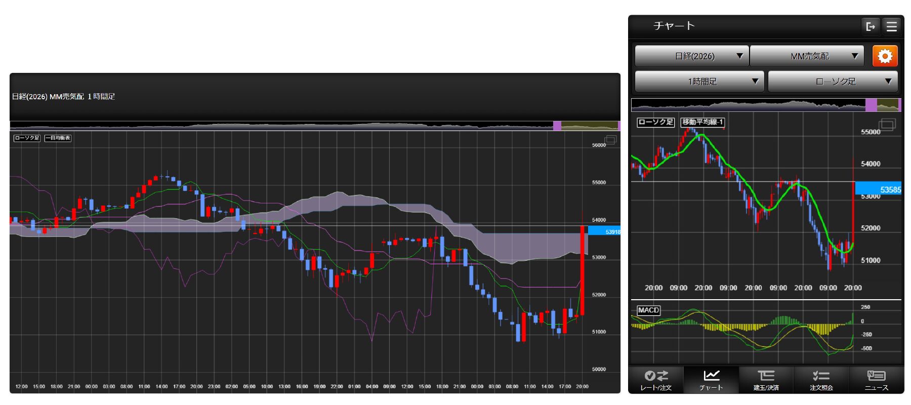Open chart settings with the orange gear
911x405 pixels.
[885, 56]
